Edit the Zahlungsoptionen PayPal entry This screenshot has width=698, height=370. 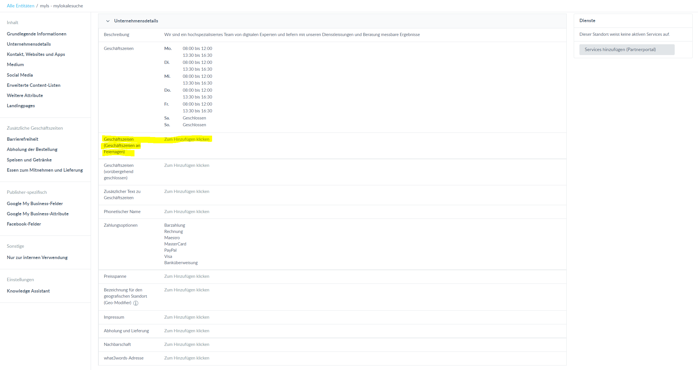pos(170,250)
